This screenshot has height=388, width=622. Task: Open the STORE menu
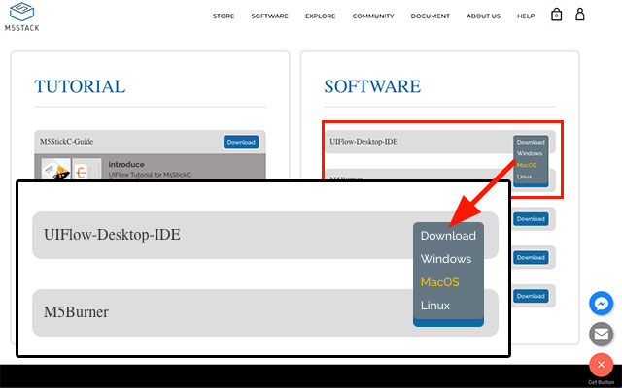(224, 16)
